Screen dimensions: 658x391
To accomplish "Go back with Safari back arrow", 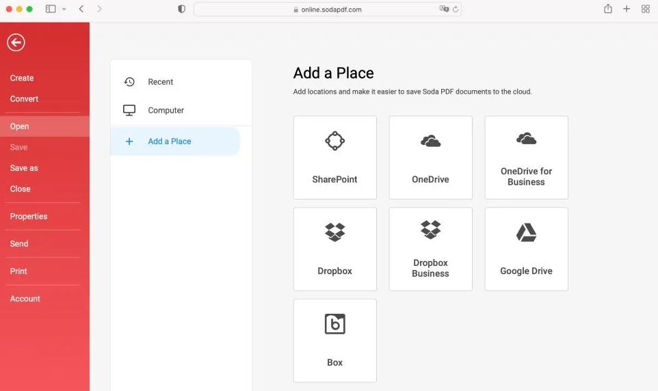I will click(x=81, y=9).
